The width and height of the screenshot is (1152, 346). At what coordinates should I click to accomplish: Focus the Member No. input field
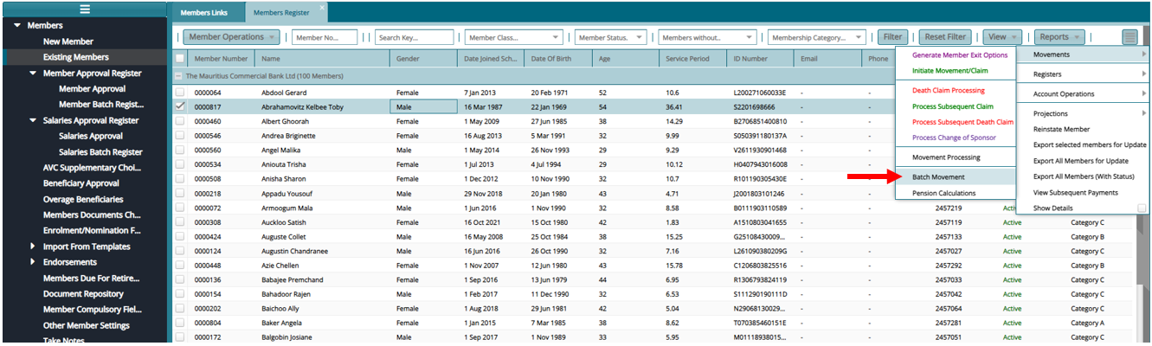coord(325,38)
